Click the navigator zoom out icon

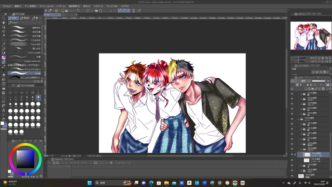click(x=316, y=58)
